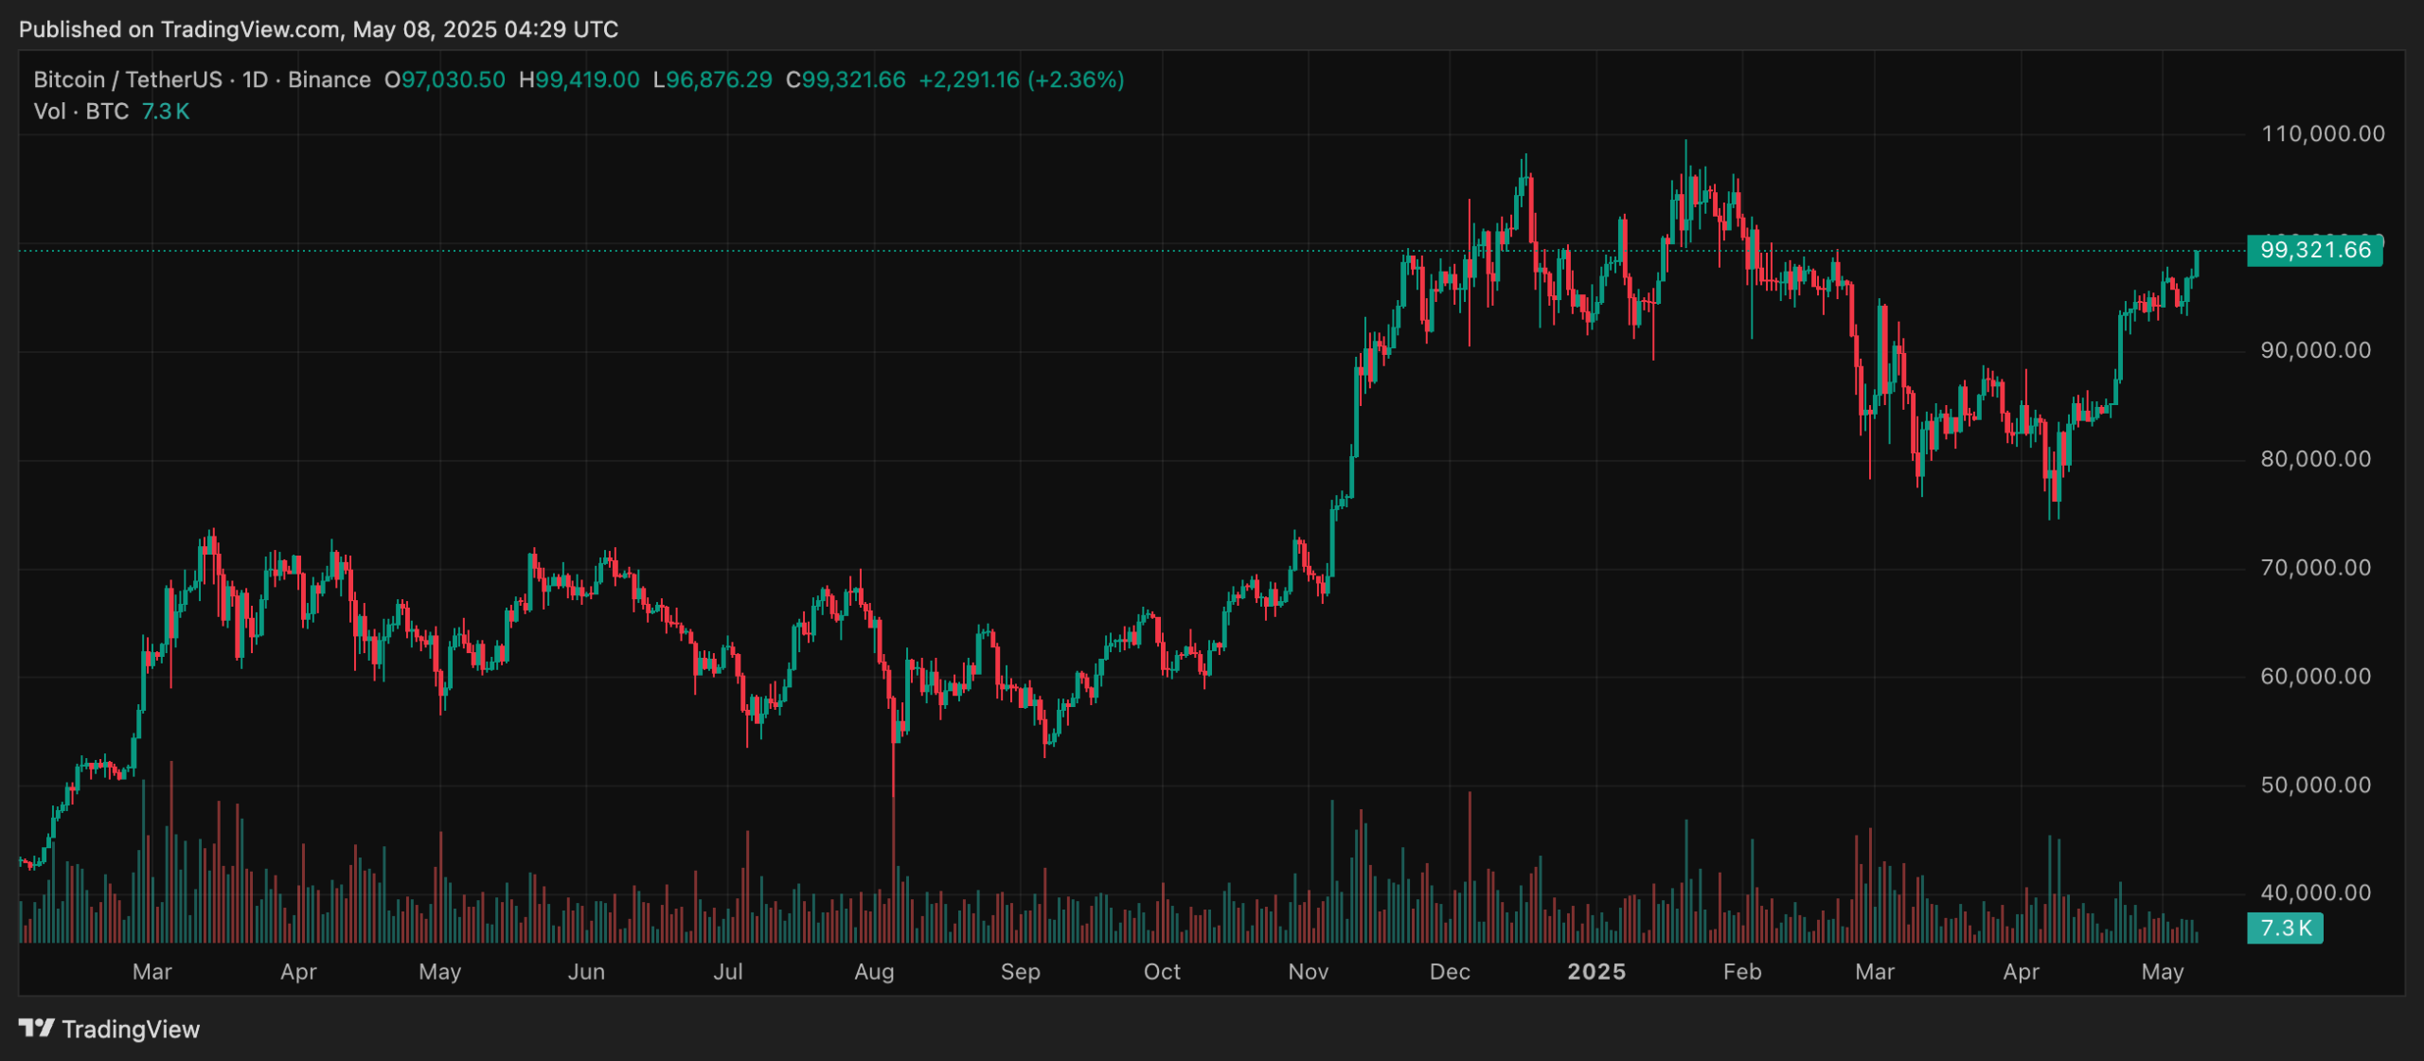Click the Feb label on time axis

[1741, 972]
